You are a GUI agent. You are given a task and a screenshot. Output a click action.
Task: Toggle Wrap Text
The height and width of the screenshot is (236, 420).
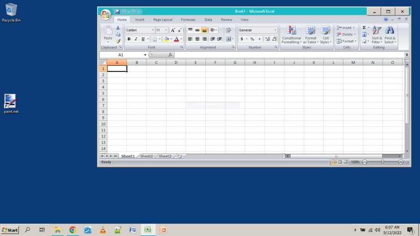pos(228,30)
